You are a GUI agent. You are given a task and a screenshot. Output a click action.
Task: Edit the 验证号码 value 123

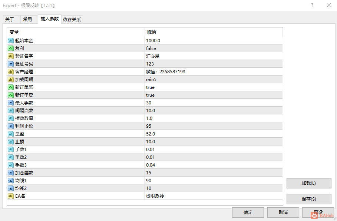214,64
